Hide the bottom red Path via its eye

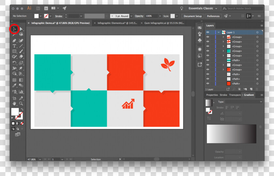coord(207,83)
